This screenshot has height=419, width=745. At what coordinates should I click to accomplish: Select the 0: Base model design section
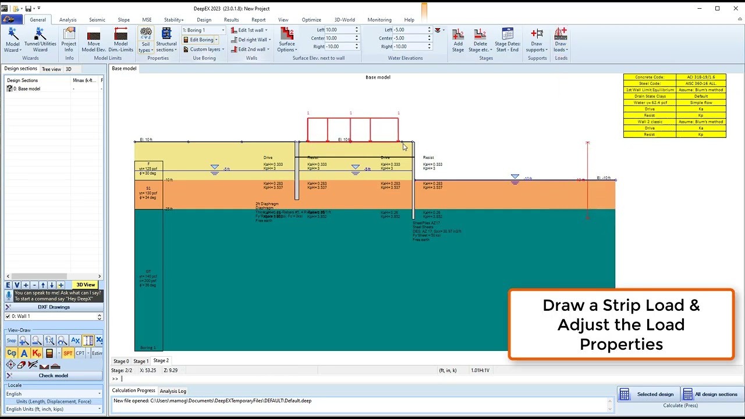(x=27, y=89)
